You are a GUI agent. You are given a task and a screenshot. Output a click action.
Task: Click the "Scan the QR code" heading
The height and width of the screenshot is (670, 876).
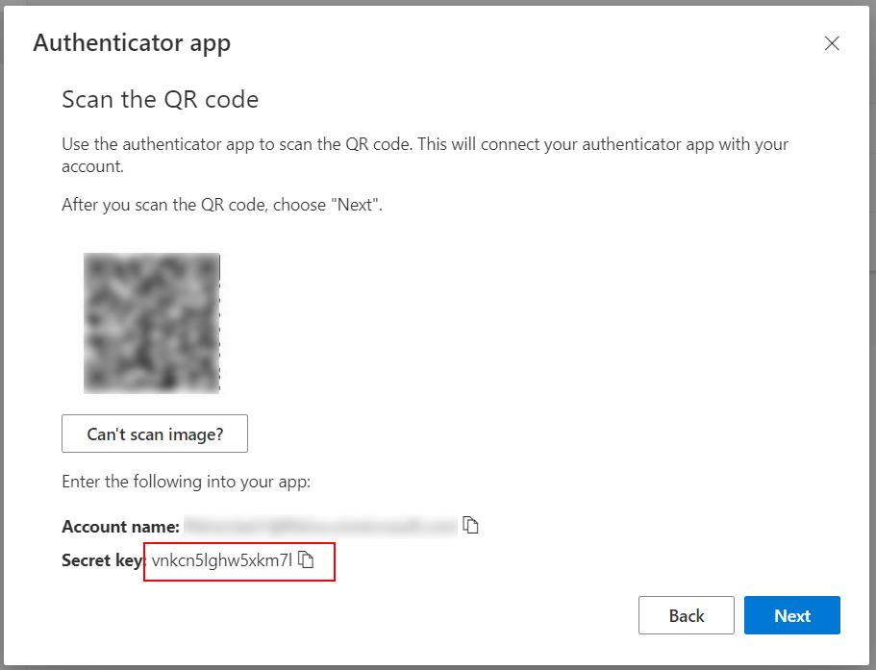pos(161,99)
